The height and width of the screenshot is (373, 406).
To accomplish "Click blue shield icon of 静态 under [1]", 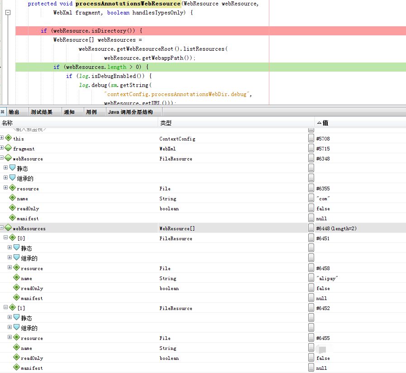I will pos(17,317).
